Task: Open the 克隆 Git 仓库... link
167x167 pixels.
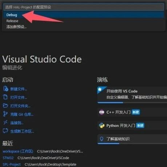Action: [22, 114]
